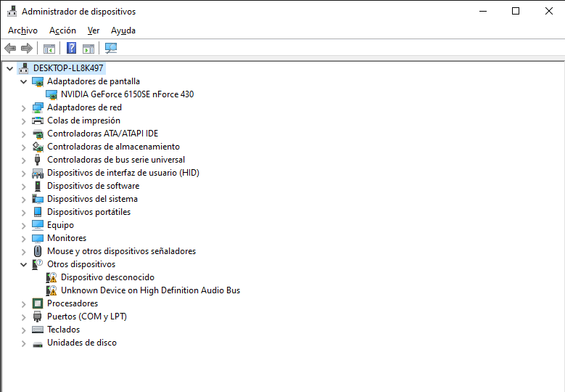Select Unknown Device on High Definition Audio Bus
Image resolution: width=565 pixels, height=392 pixels.
151,290
